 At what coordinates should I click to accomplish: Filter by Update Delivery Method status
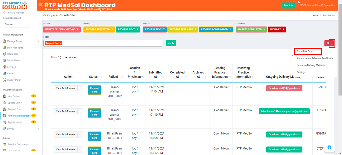tap(62, 29)
